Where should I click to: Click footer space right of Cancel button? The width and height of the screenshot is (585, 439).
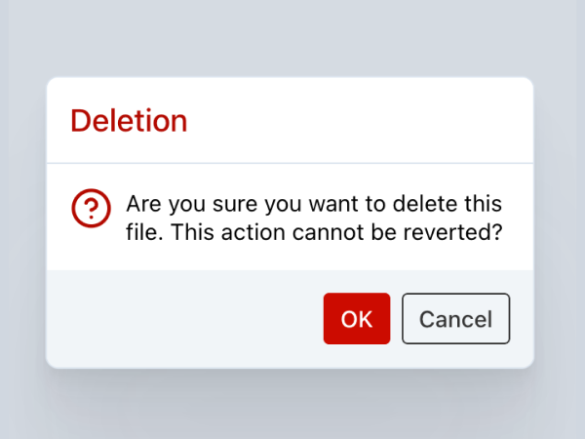522,319
